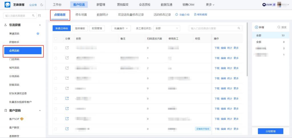Open the 更多 dropdown in the top navigation
Viewport: 292px width, 138px height.
coord(210,5)
